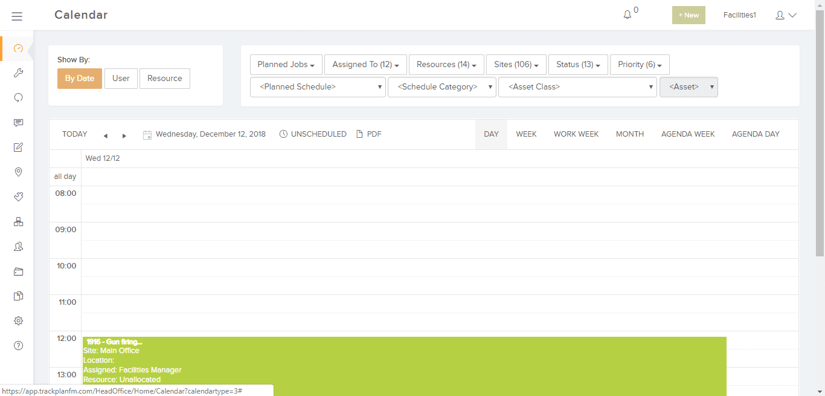The width and height of the screenshot is (825, 396).
Task: Click the + New button
Action: (x=689, y=15)
